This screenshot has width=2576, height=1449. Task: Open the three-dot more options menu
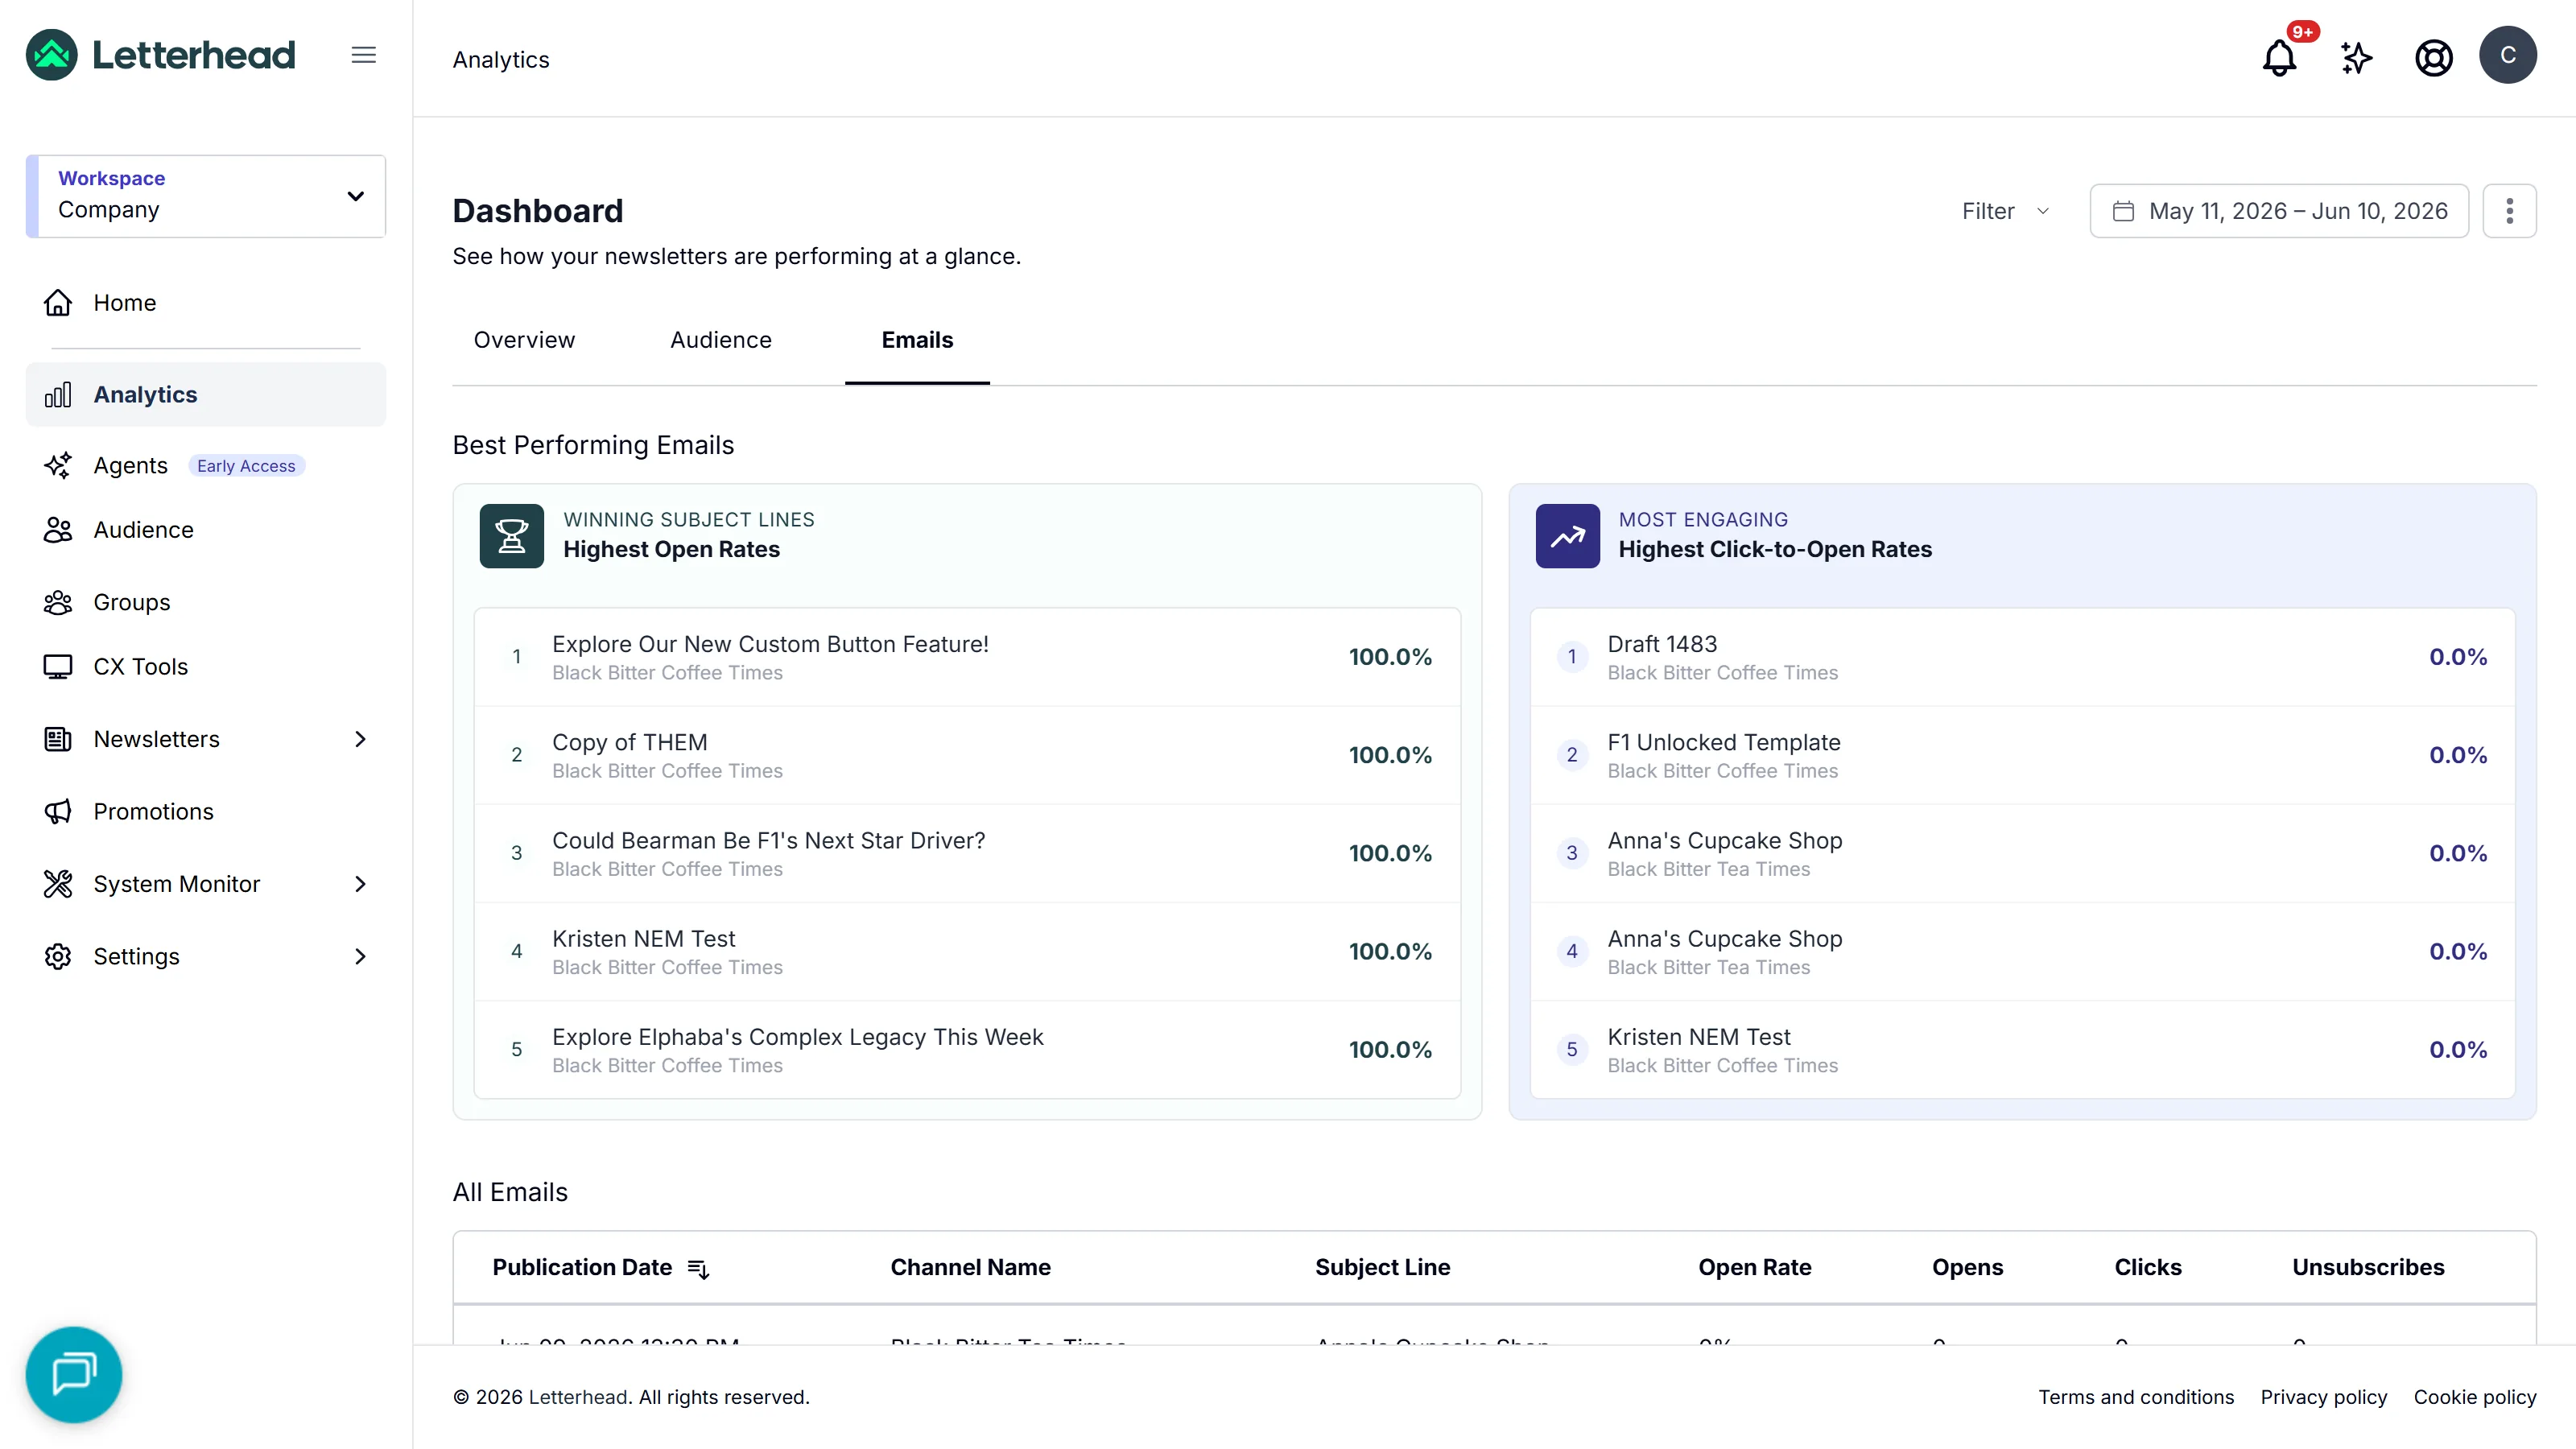pos(2509,211)
